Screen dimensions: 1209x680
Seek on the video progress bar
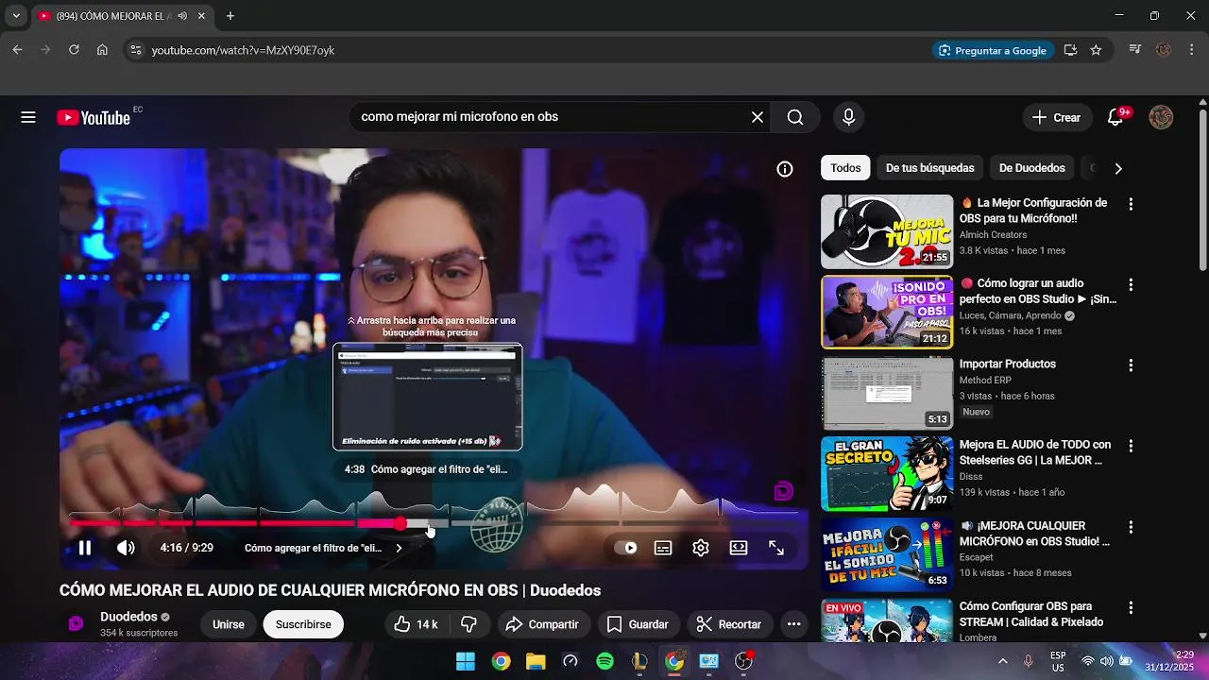tap(434, 522)
